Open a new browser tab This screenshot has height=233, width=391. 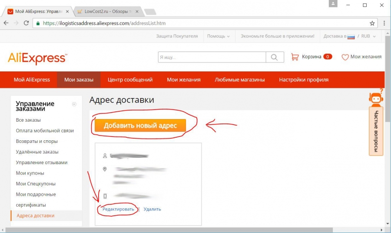tap(150, 12)
